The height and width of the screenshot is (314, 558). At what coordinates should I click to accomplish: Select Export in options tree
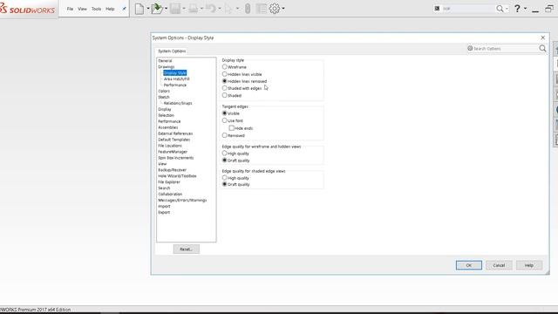pos(164,212)
